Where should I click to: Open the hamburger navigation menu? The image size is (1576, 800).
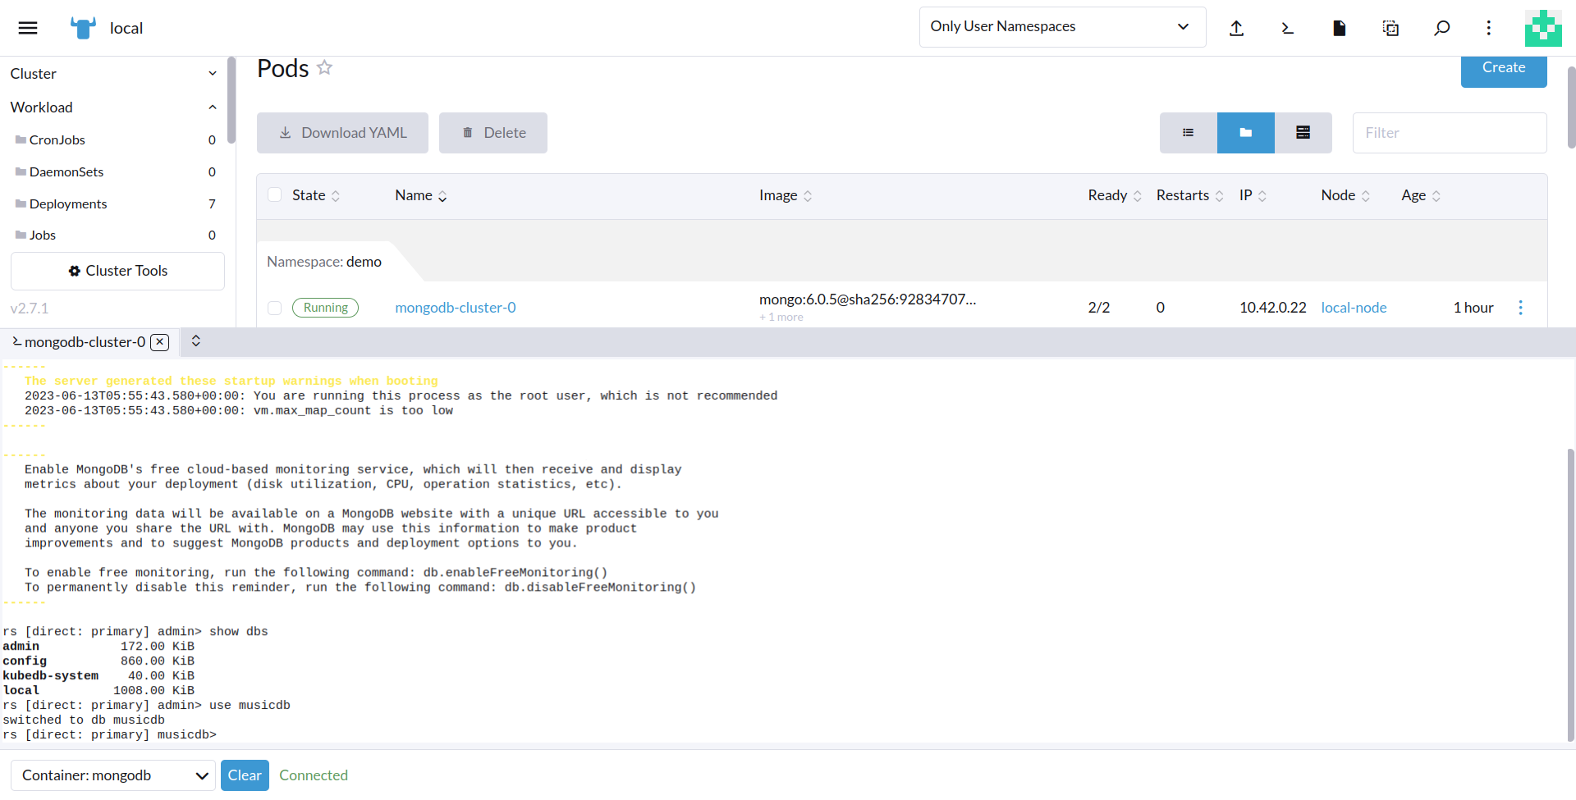coord(28,28)
